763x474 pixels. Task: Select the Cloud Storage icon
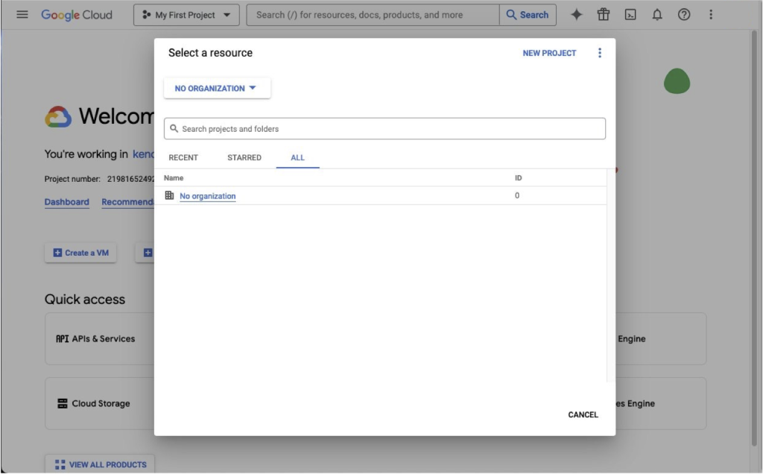tap(61, 403)
